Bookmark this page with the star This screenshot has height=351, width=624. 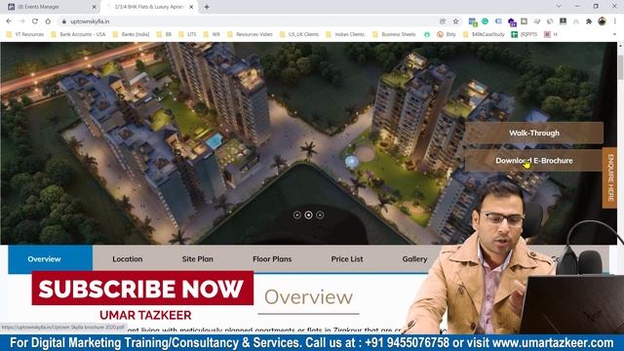point(455,21)
